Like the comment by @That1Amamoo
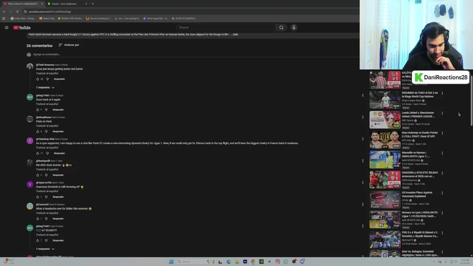 (37, 79)
